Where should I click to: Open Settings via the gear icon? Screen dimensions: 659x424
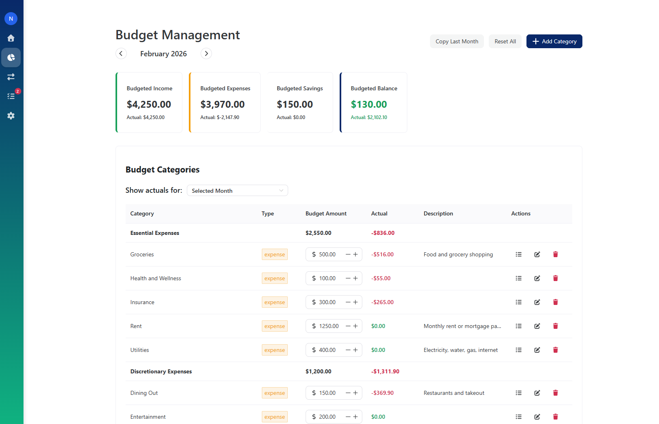pos(11,116)
